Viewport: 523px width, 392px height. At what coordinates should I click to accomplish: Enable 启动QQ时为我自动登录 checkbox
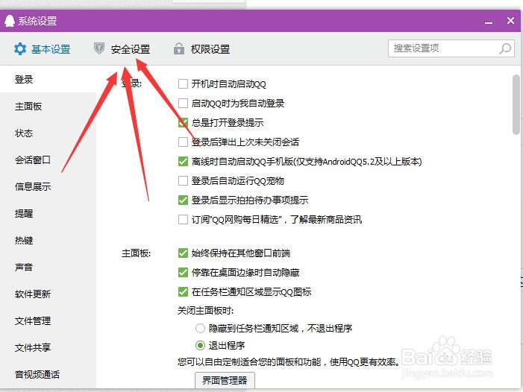pyautogui.click(x=183, y=104)
